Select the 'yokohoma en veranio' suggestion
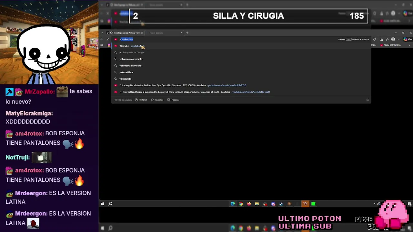The width and height of the screenshot is (413, 232). point(241,59)
